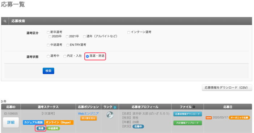Click 内定書類アップロード button
The width and height of the screenshot is (254, 133).
[187, 123]
